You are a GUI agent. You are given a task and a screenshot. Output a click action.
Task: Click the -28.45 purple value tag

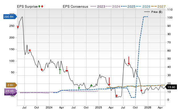point(11,91)
